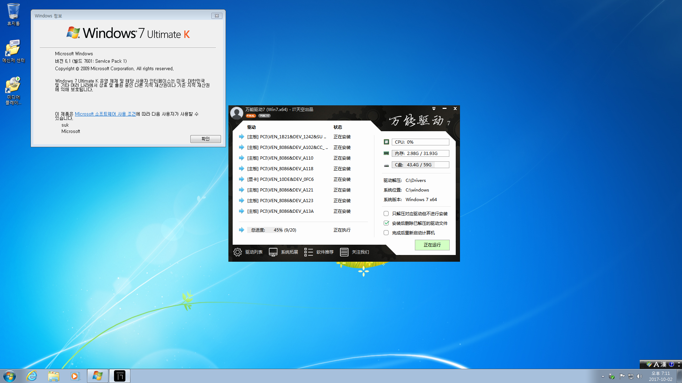Click the 状态 column header
This screenshot has width=682, height=383.
(x=337, y=127)
